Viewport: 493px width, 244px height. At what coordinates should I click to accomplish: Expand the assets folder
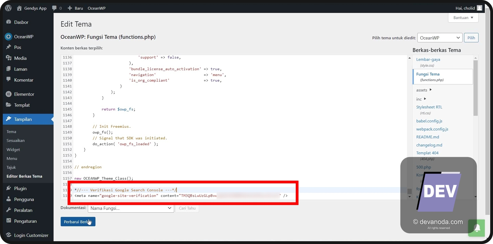click(x=424, y=90)
